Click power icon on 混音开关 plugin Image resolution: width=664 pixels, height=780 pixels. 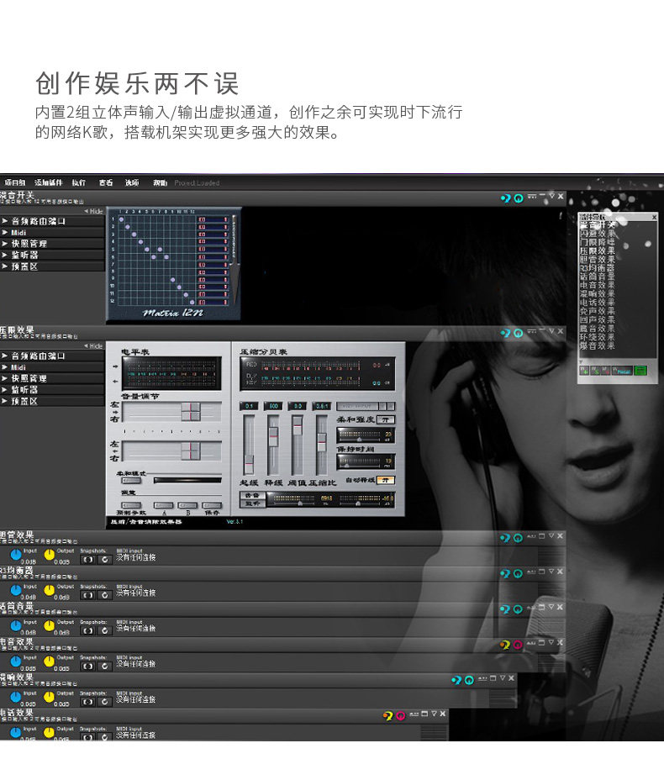click(519, 198)
